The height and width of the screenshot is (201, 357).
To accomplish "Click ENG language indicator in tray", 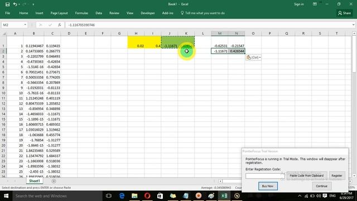I will coord(332,196).
